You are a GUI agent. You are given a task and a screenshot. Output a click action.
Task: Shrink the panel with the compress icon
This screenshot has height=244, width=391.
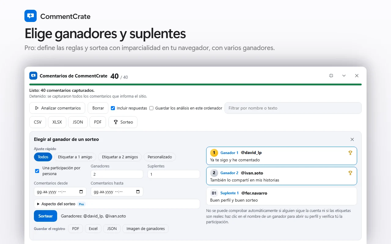[331, 76]
